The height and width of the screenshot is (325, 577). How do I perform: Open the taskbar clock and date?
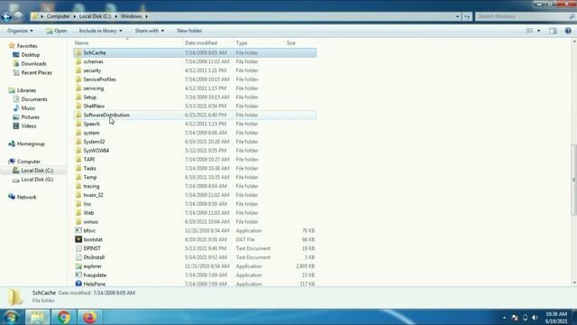(x=556, y=318)
